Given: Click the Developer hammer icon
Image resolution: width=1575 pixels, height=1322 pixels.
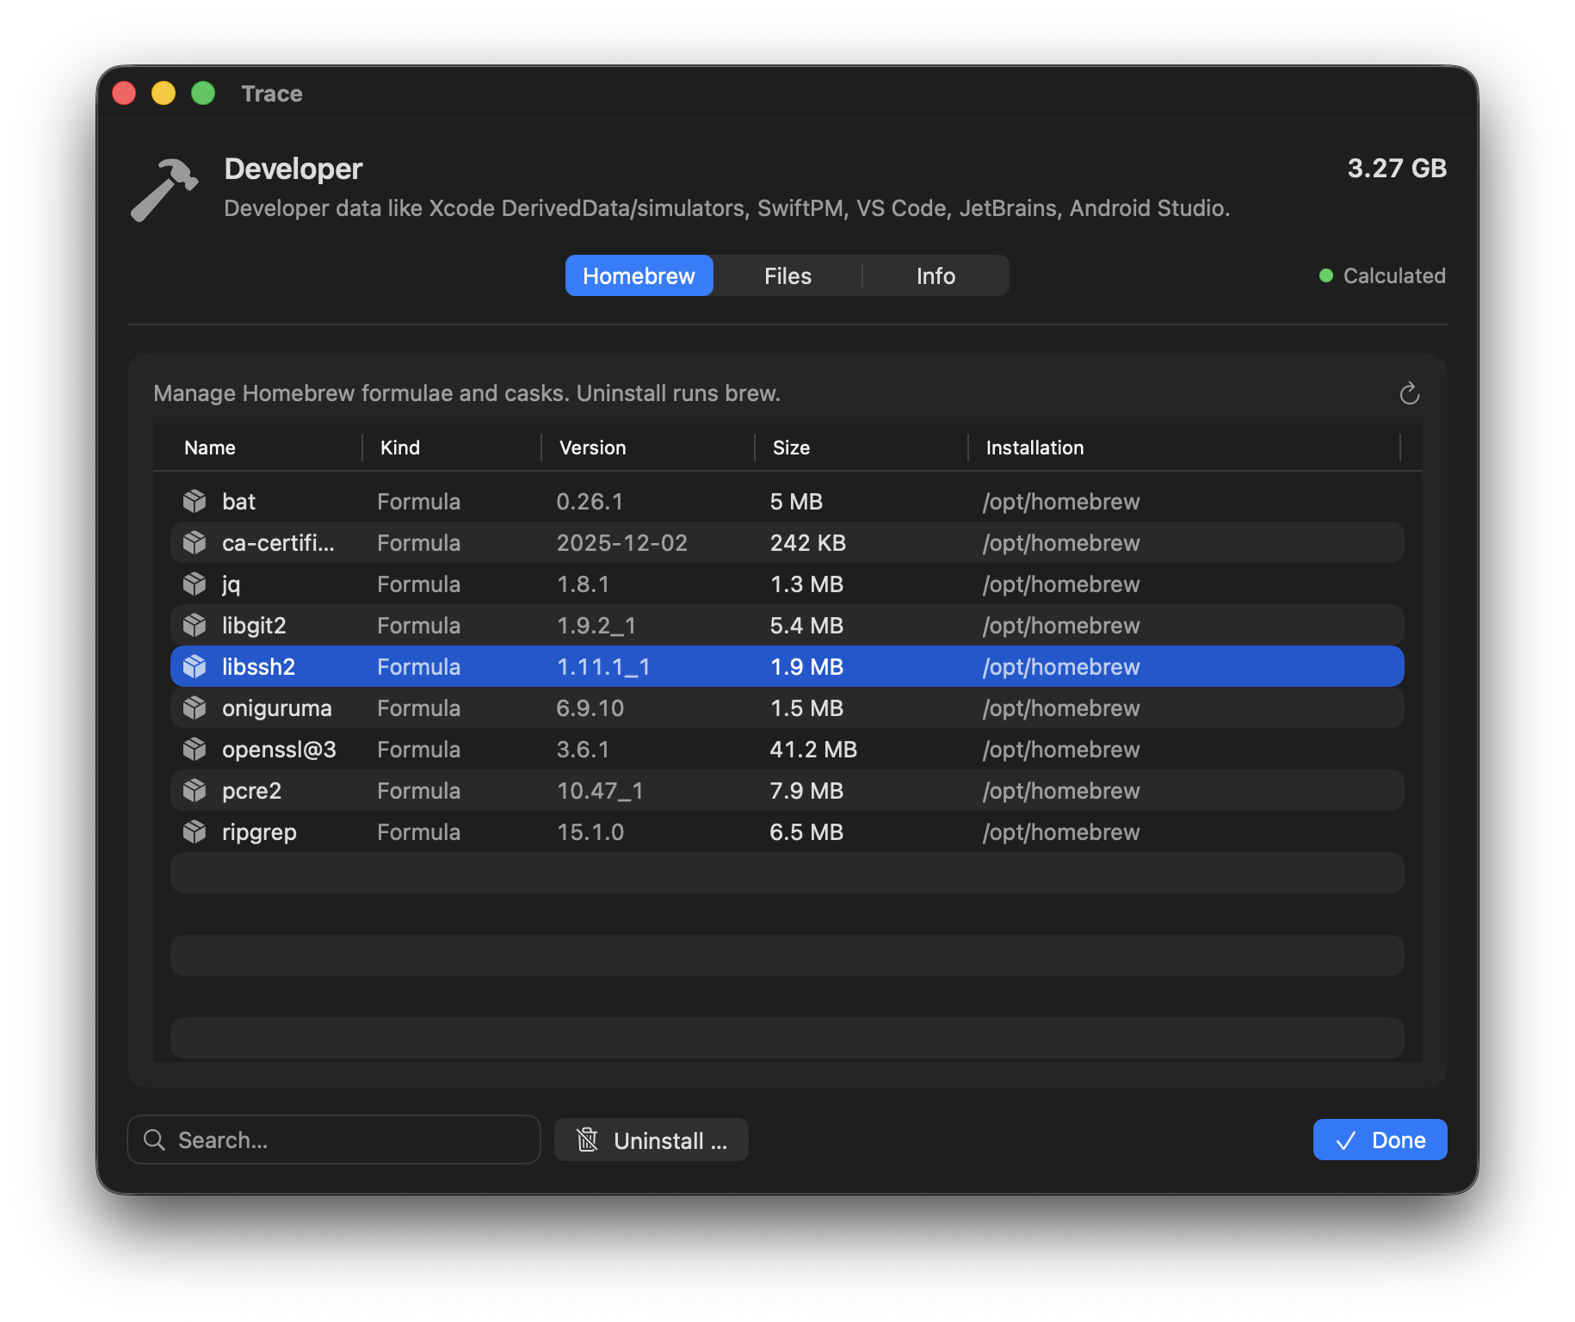Looking at the screenshot, I should pyautogui.click(x=164, y=189).
